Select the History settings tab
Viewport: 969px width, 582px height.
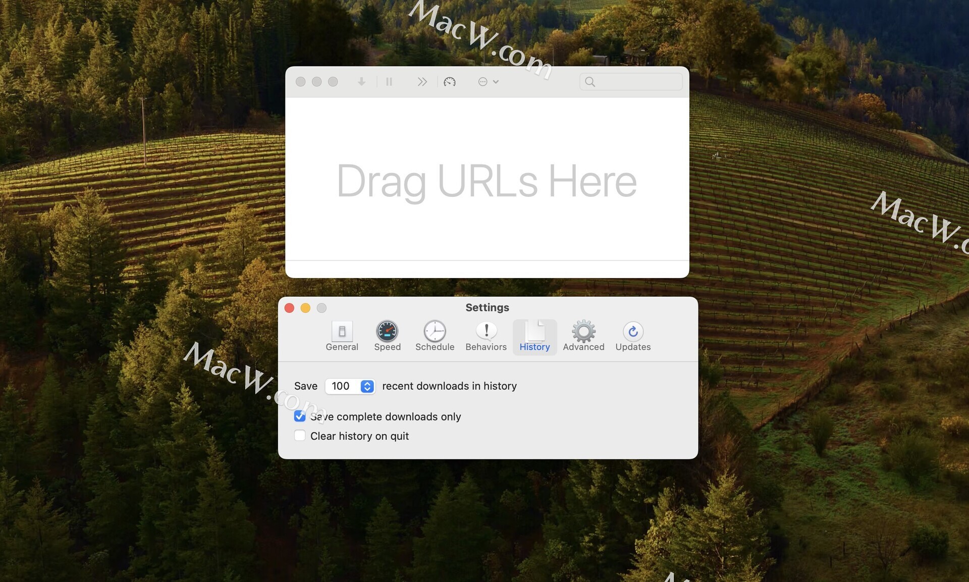point(534,337)
